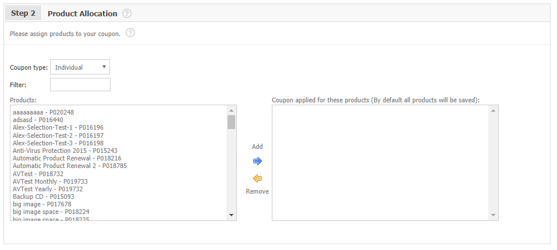Image resolution: width=557 pixels, height=250 pixels.
Task: Click the blue Add arrow icon
Action: click(x=257, y=161)
